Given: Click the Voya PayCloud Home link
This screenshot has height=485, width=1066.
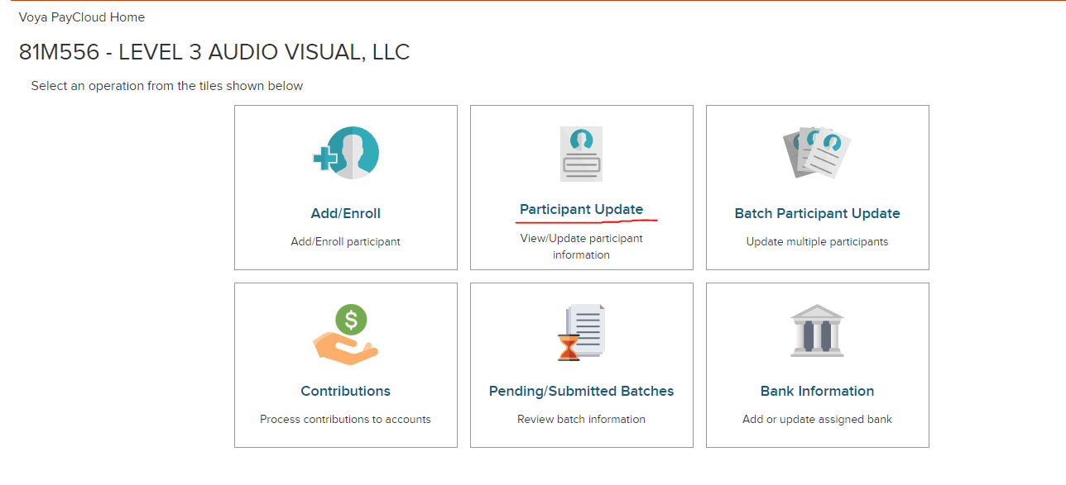Looking at the screenshot, I should tap(81, 17).
